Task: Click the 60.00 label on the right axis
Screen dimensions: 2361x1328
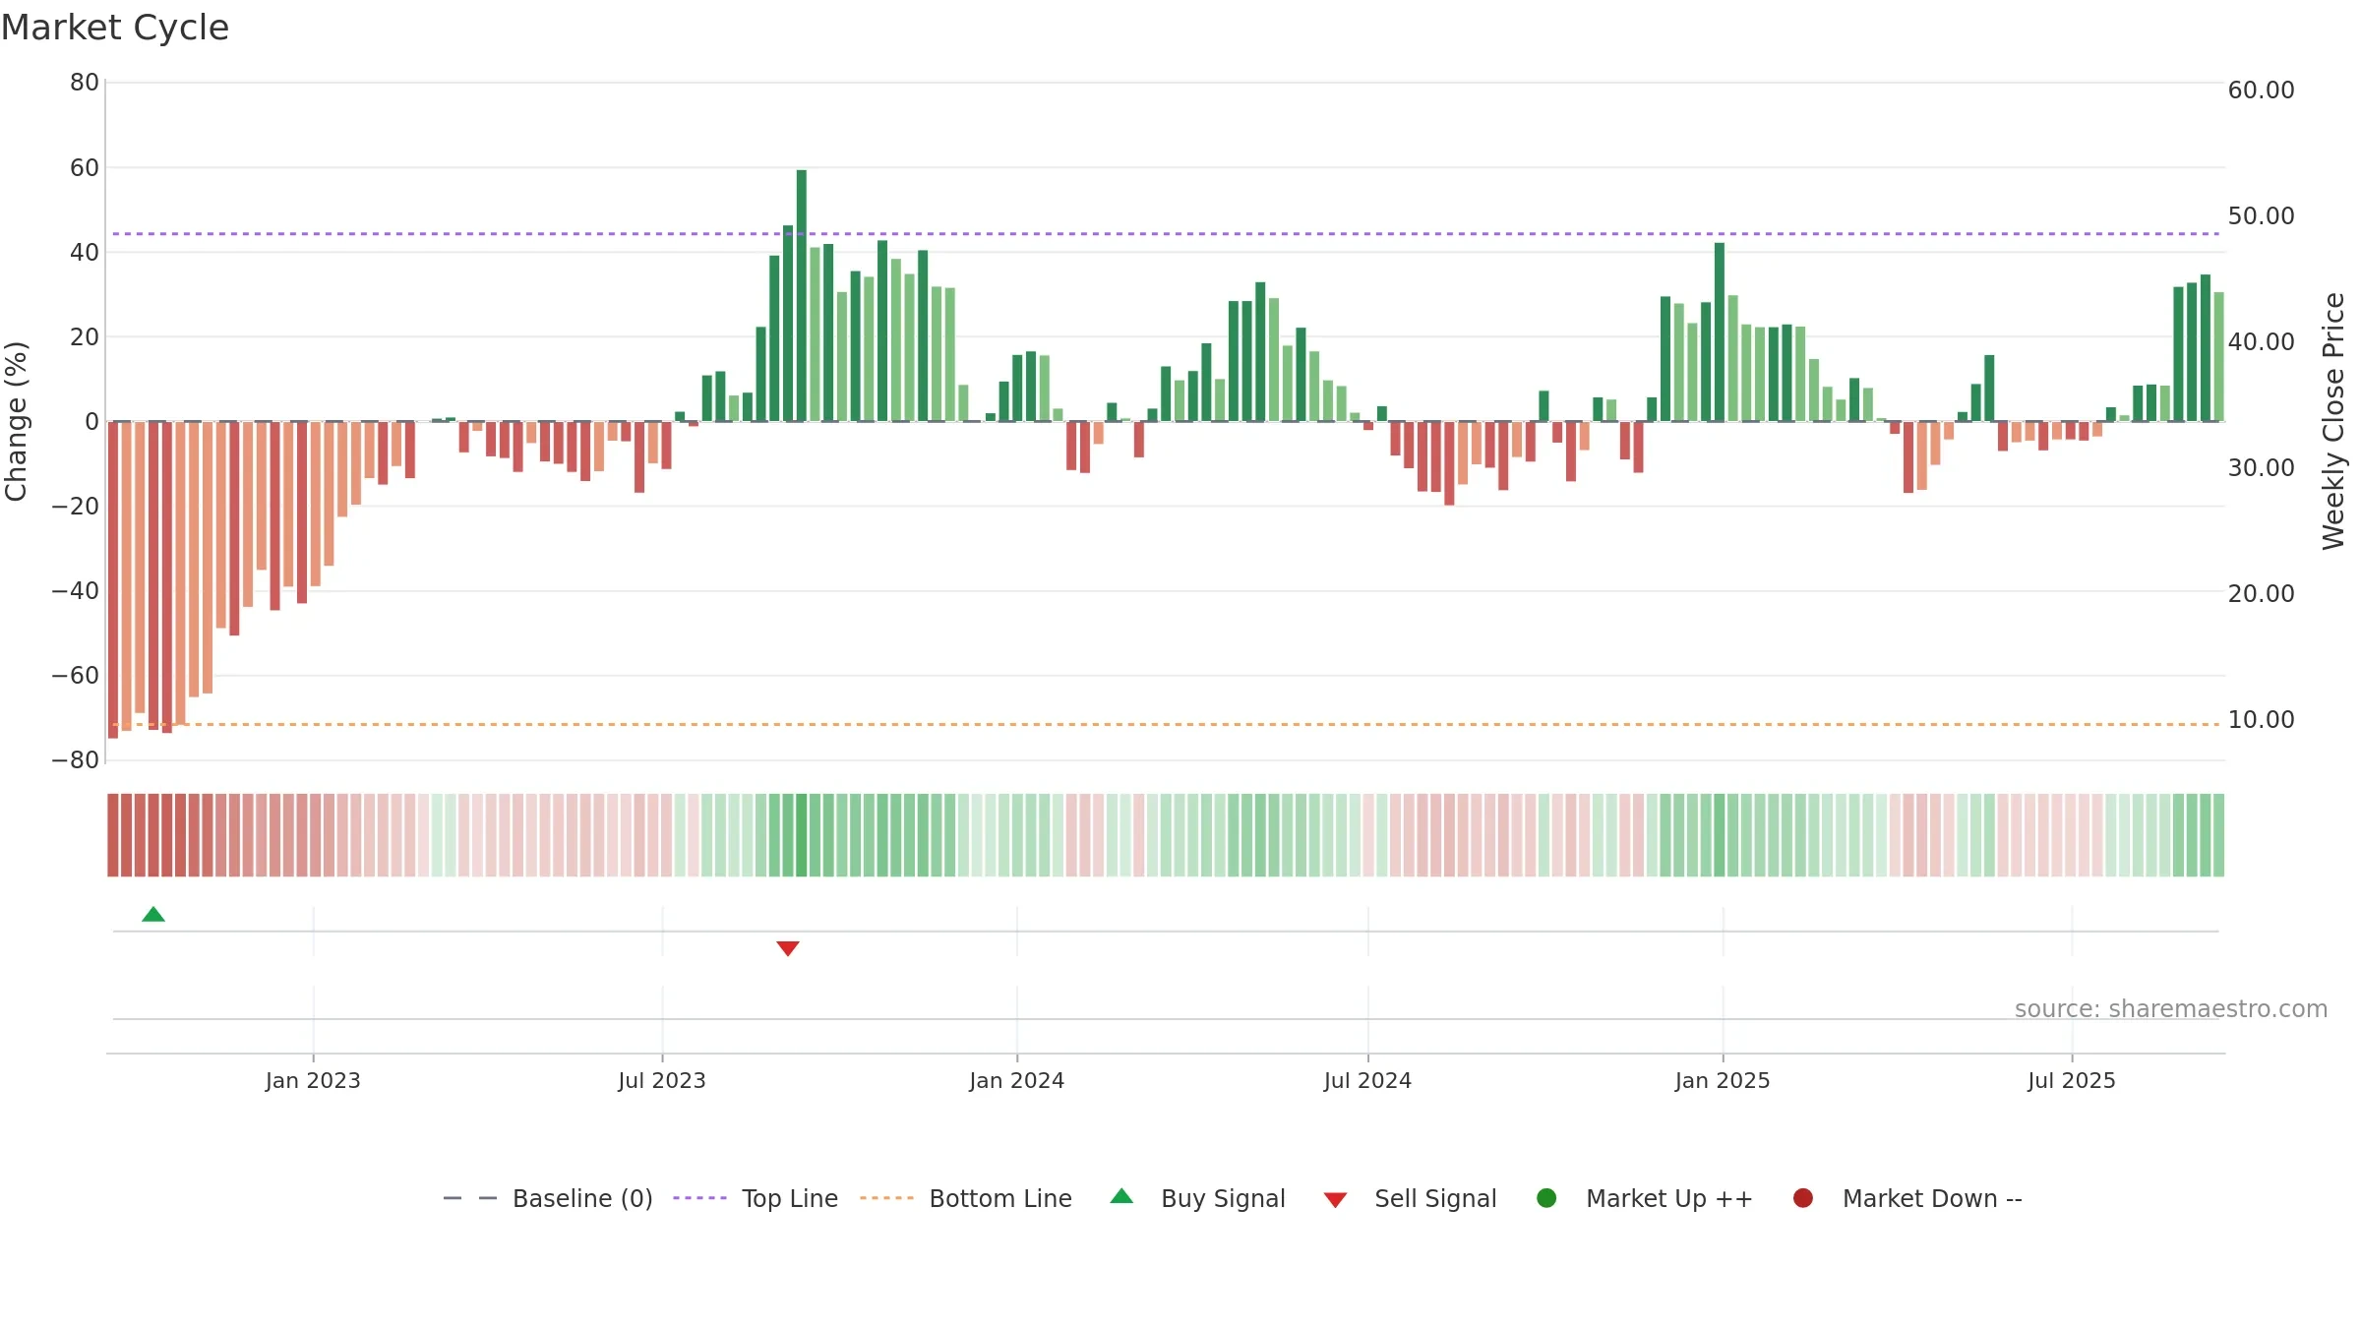Action: 2261,91
